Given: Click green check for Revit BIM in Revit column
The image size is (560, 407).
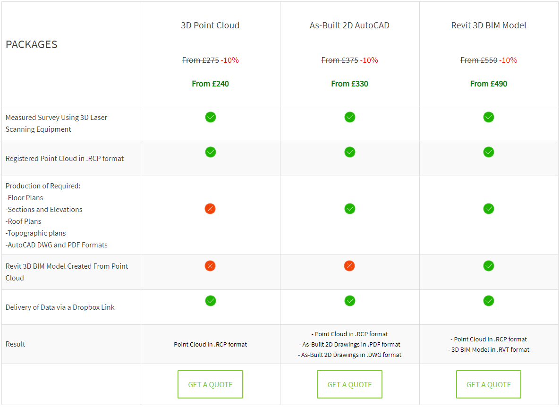Looking at the screenshot, I should click(489, 266).
